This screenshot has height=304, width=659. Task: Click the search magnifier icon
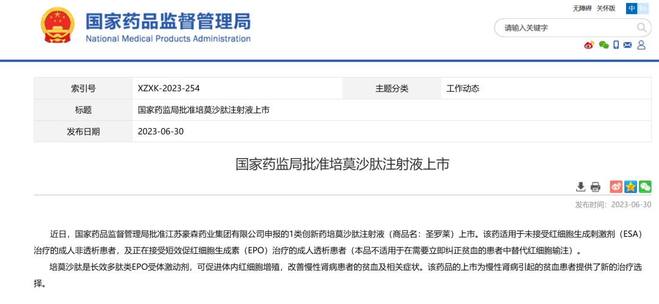(643, 28)
